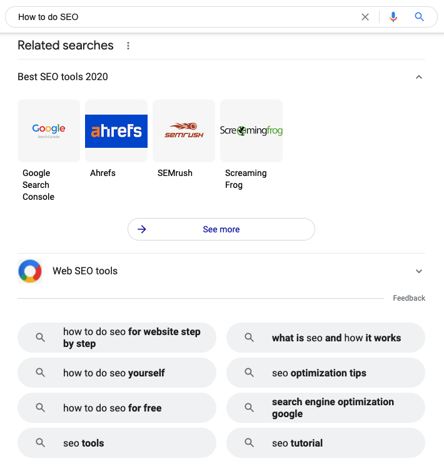Clear the search box with the X icon
Image resolution: width=444 pixels, height=471 pixels.
pyautogui.click(x=365, y=17)
